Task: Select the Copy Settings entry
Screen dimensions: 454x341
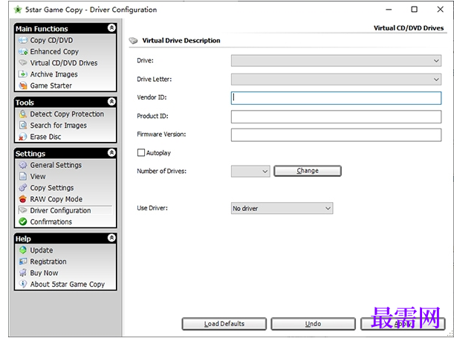Action: 52,187
